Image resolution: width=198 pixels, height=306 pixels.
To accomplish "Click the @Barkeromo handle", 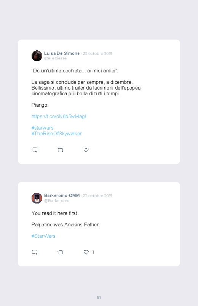I will 57,200.
